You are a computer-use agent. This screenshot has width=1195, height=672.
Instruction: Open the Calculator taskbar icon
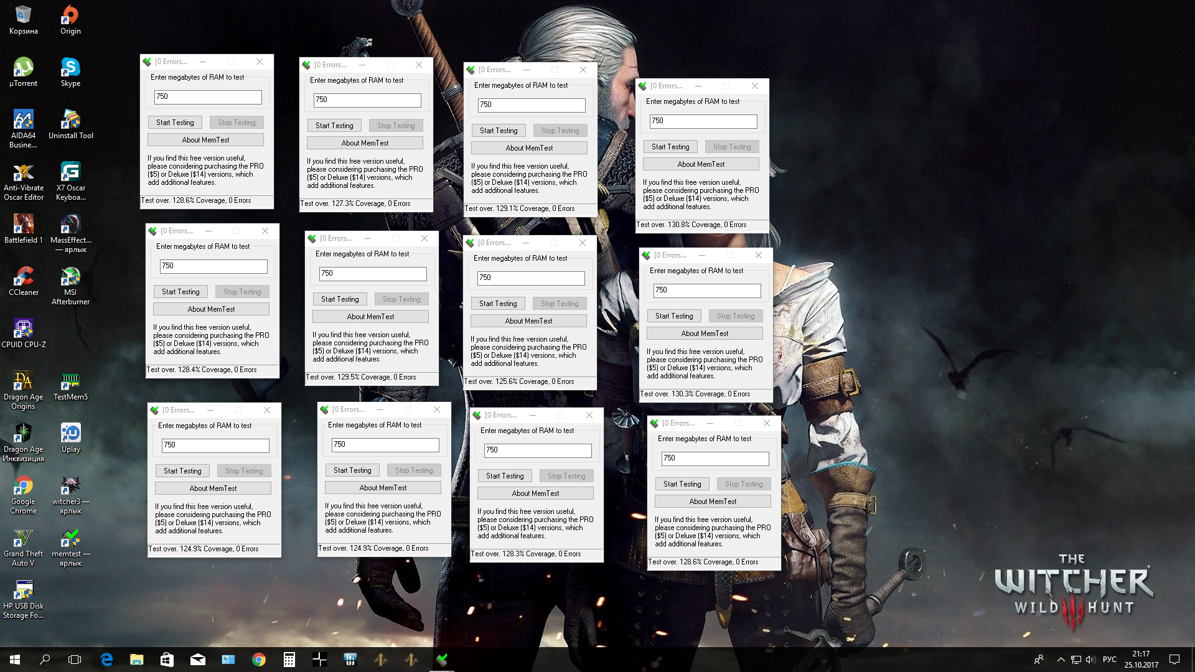point(289,660)
